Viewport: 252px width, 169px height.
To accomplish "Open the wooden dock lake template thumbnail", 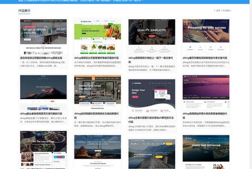I will point(152,154).
